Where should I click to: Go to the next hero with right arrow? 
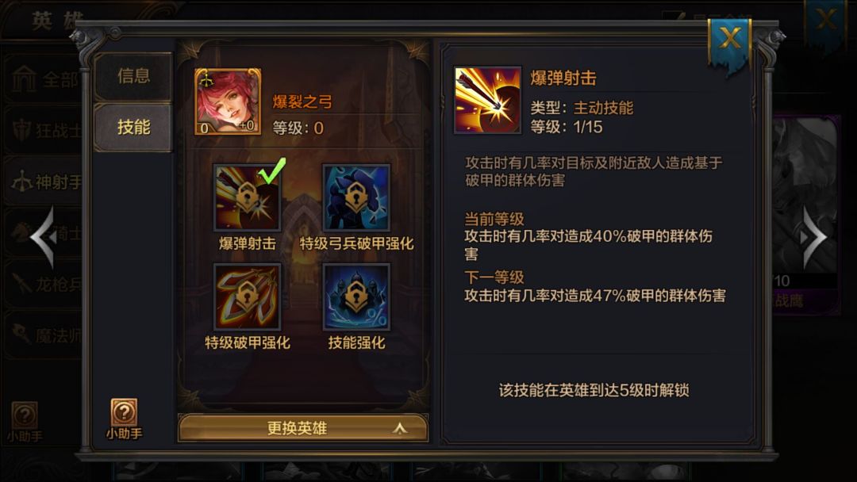click(814, 237)
